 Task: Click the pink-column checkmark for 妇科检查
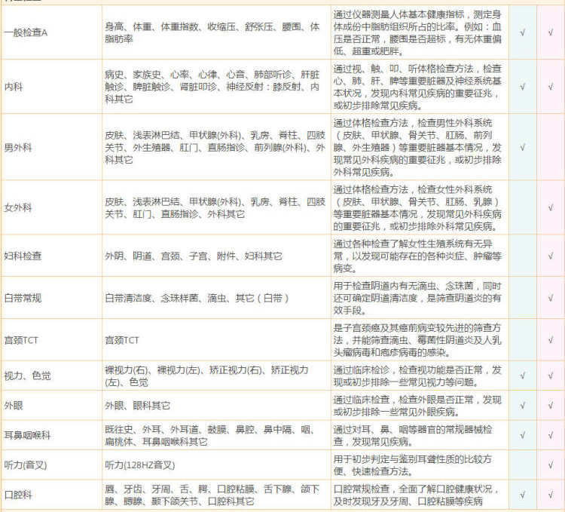coord(550,256)
